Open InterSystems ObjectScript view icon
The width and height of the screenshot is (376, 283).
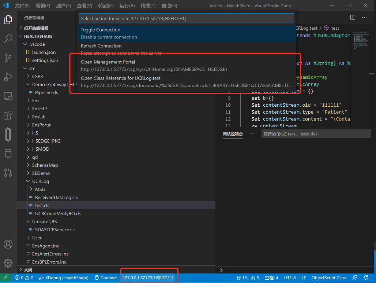(x=8, y=134)
